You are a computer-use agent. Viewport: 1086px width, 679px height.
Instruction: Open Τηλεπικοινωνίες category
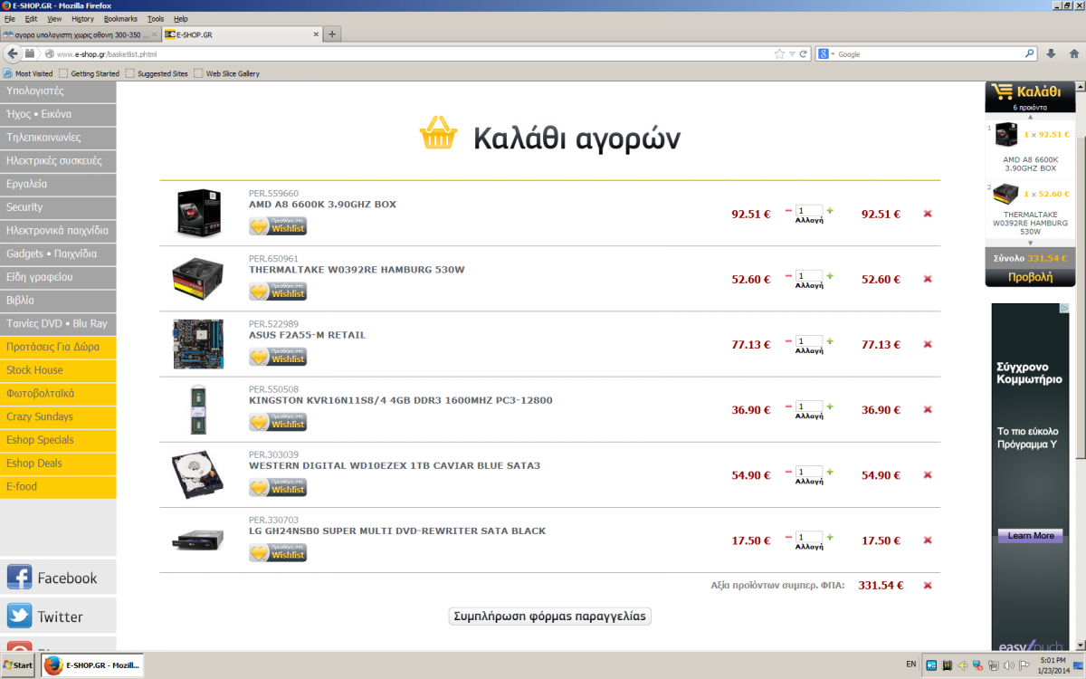coord(58,138)
